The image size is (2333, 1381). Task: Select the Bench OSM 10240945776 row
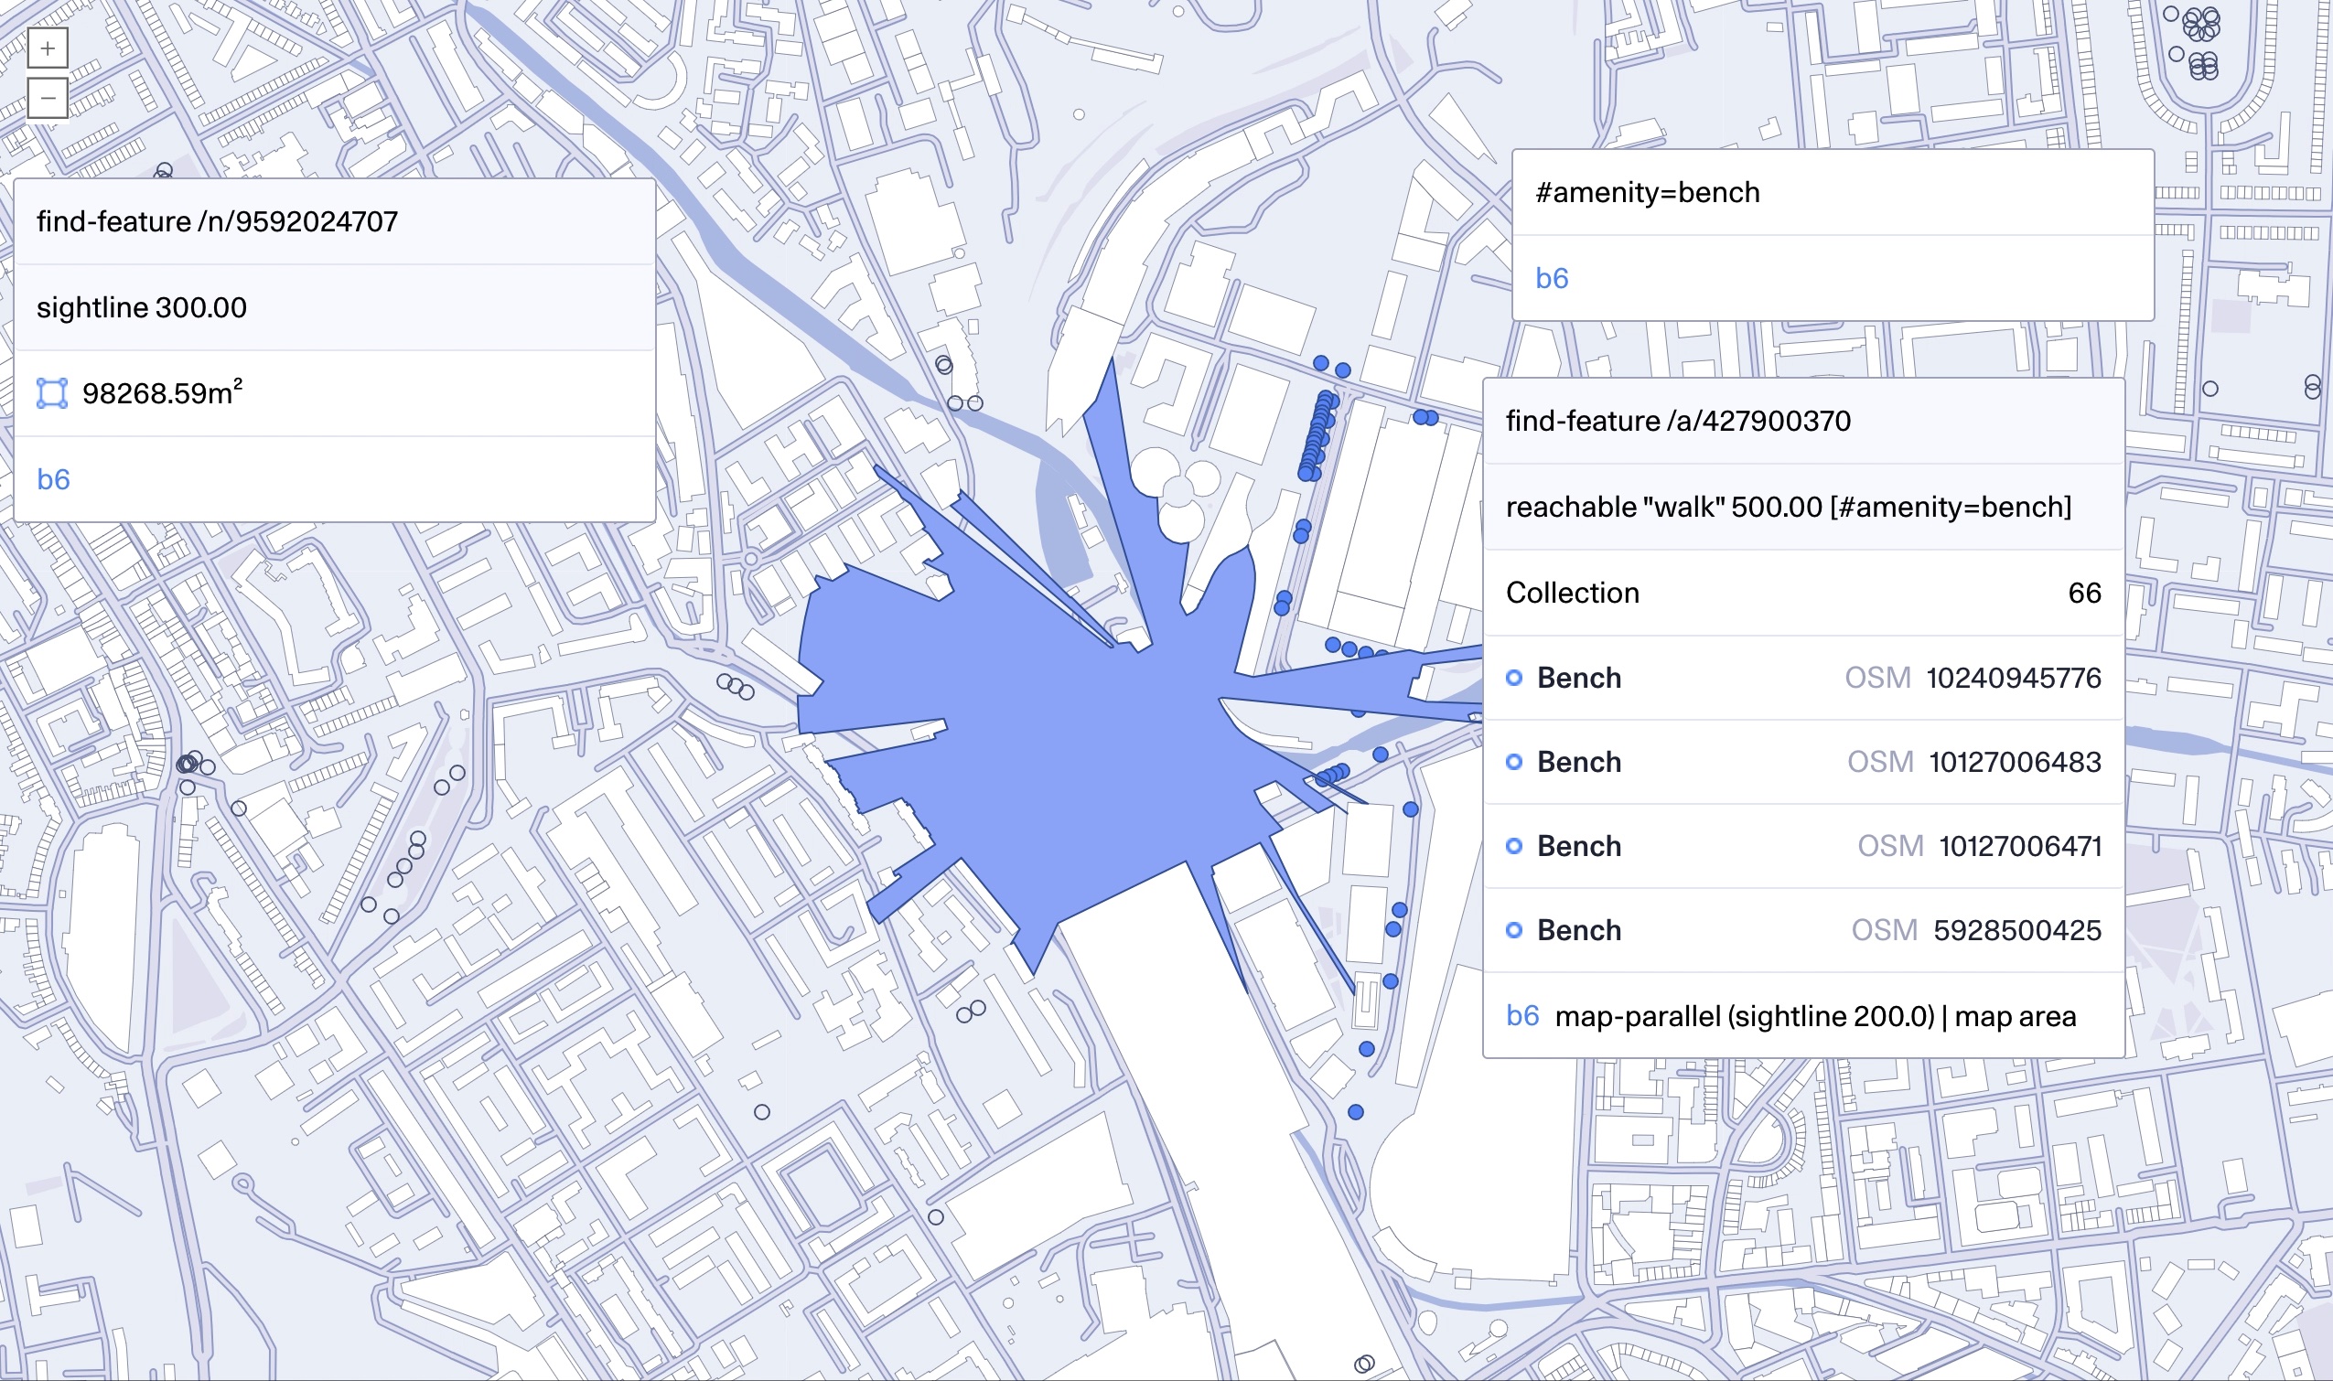click(1803, 678)
